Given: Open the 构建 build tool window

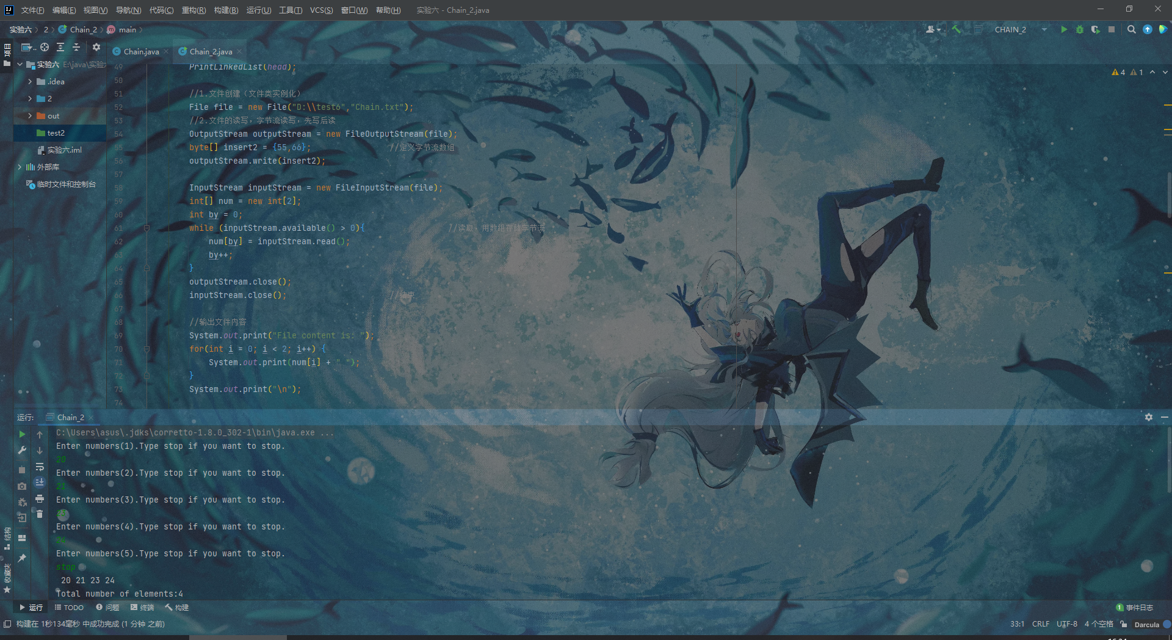Looking at the screenshot, I should 177,608.
